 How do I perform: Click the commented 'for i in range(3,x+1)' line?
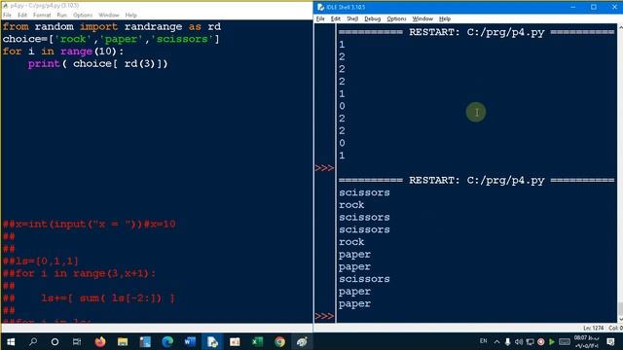pyautogui.click(x=79, y=273)
